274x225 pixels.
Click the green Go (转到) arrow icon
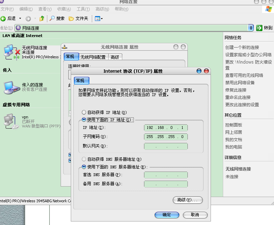tap(259, 28)
